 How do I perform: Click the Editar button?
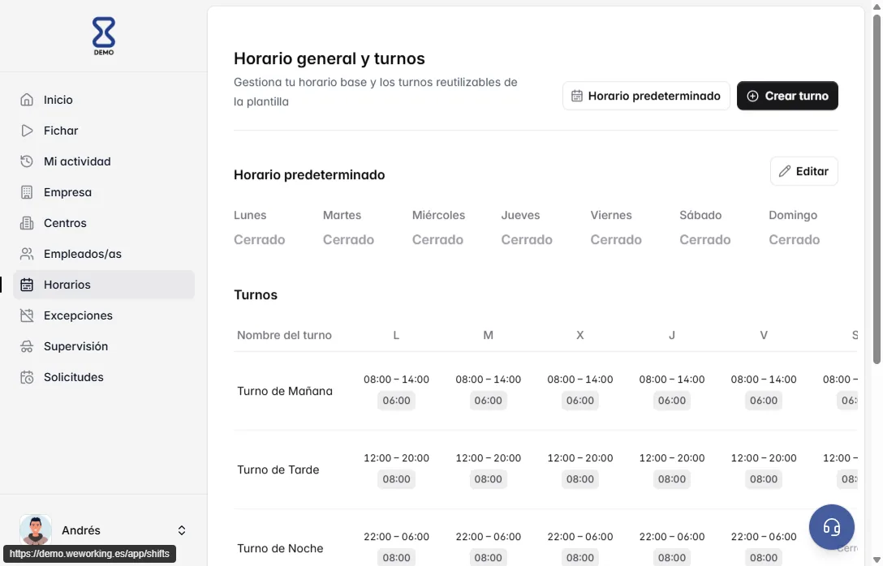803,171
